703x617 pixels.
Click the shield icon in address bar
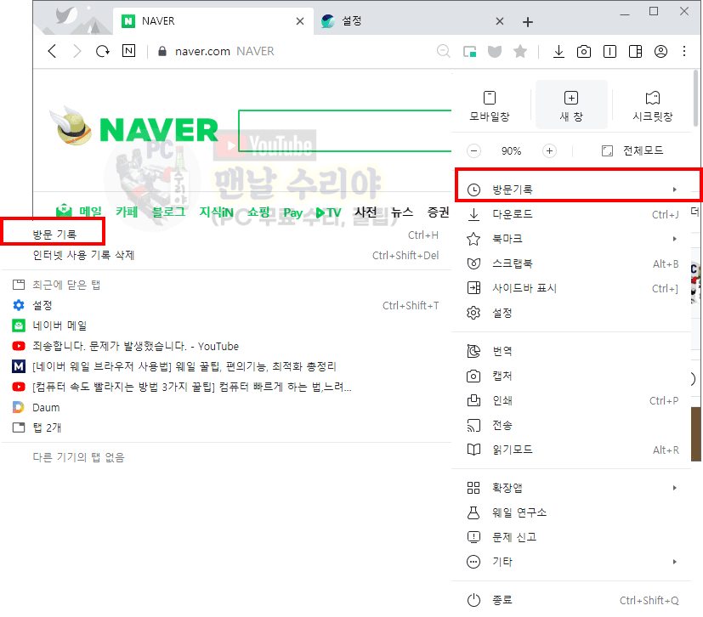(495, 52)
